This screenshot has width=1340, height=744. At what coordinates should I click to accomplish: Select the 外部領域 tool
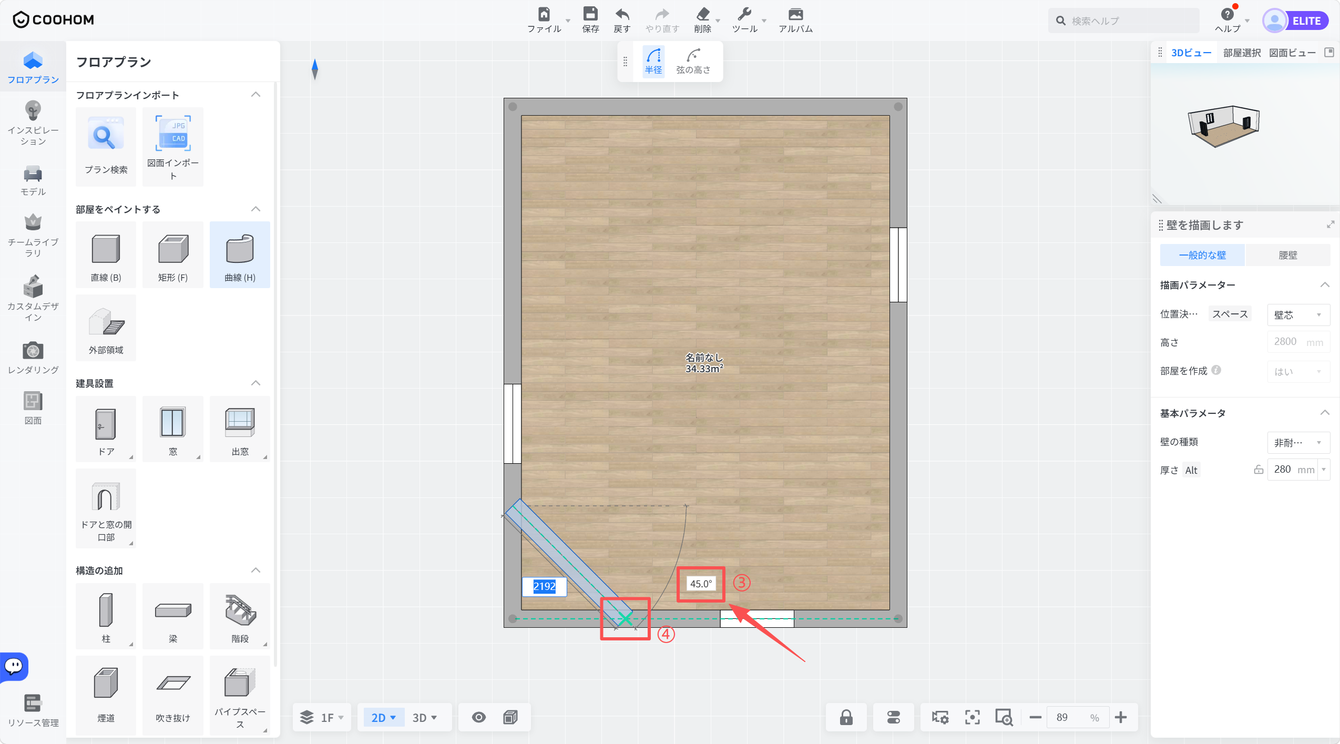pos(106,328)
